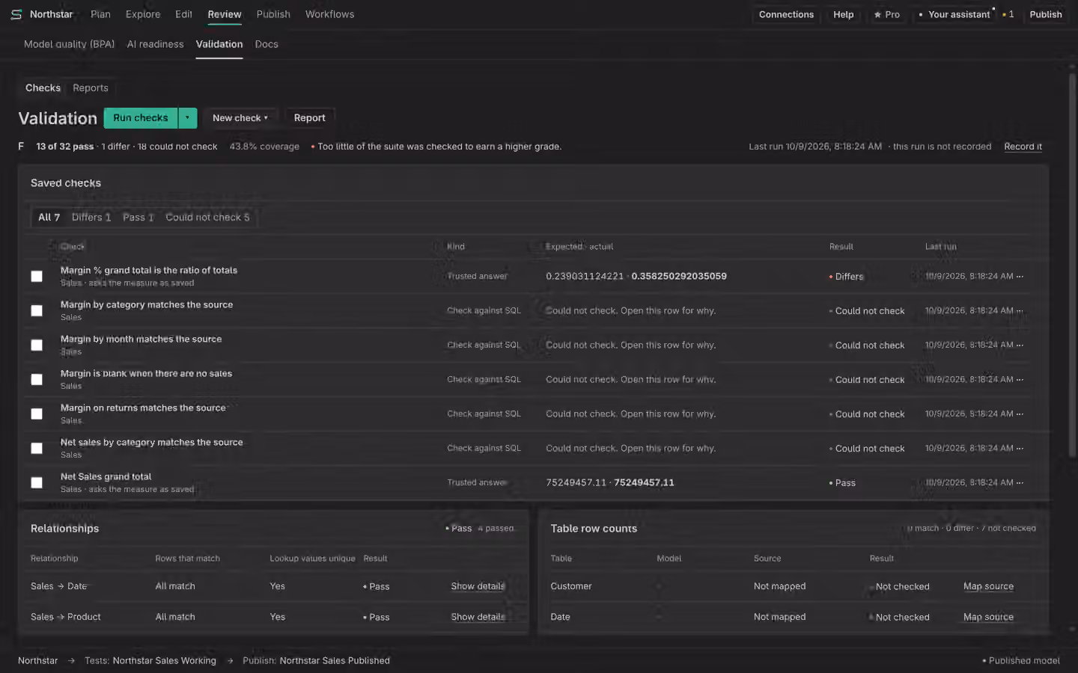Open more options for Margin by month row
Screen dimensions: 1078x673
pos(1020,345)
